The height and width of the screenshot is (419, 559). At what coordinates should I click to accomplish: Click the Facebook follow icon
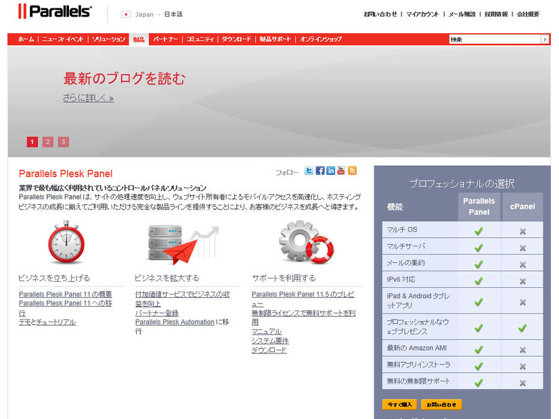coord(319,170)
